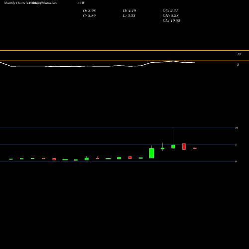Click the 'Monthly Charts' title text
Image resolution: width=249 pixels, height=249 pixels.
[14, 3]
